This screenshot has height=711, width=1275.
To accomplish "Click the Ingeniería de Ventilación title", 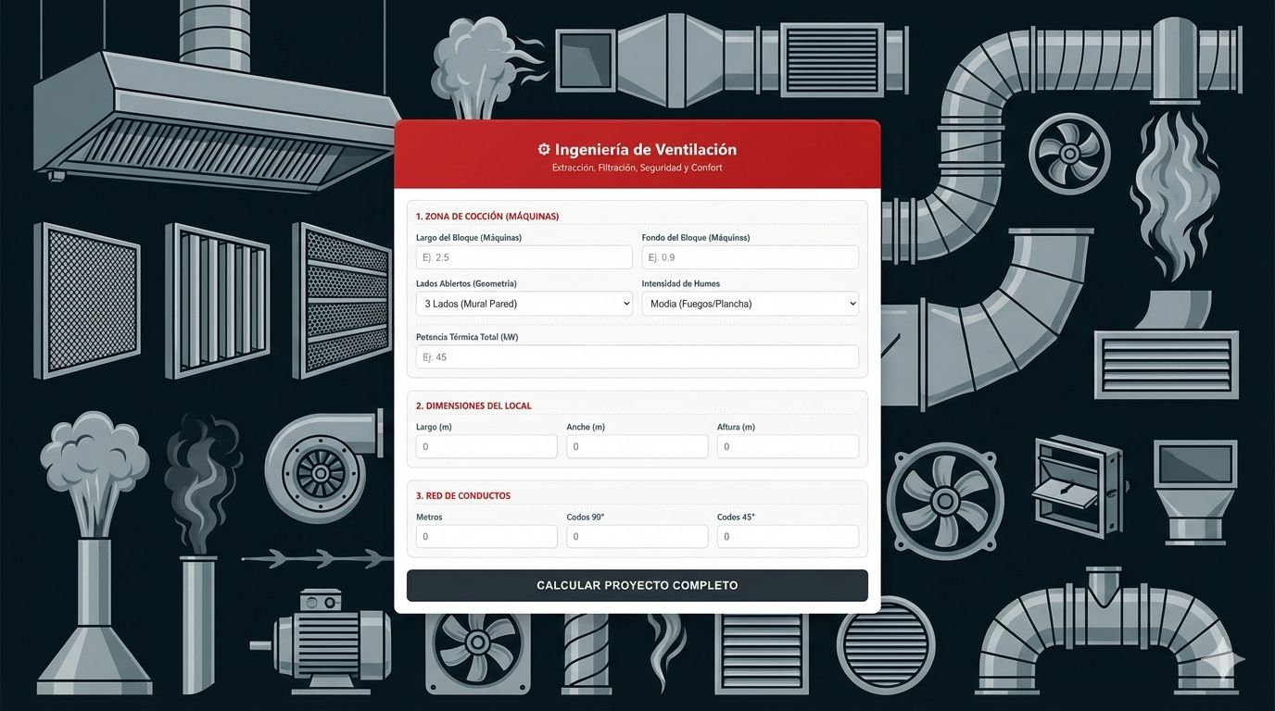I will point(645,150).
